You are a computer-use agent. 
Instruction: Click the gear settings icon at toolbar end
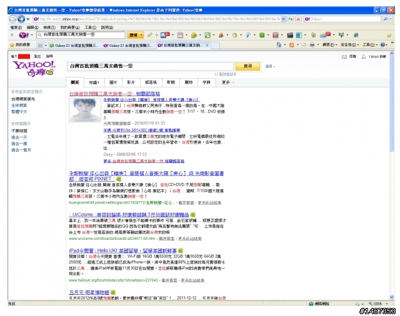point(389,36)
